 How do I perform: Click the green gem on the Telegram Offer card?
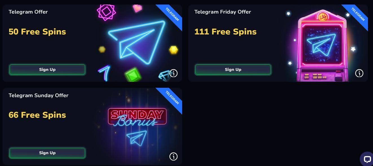tap(133, 75)
